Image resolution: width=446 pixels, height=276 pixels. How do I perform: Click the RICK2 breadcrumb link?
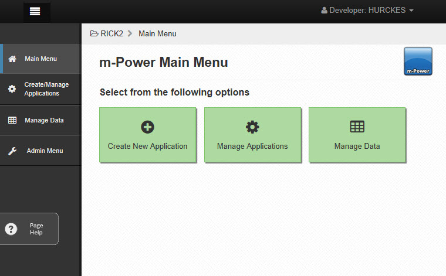pyautogui.click(x=112, y=34)
